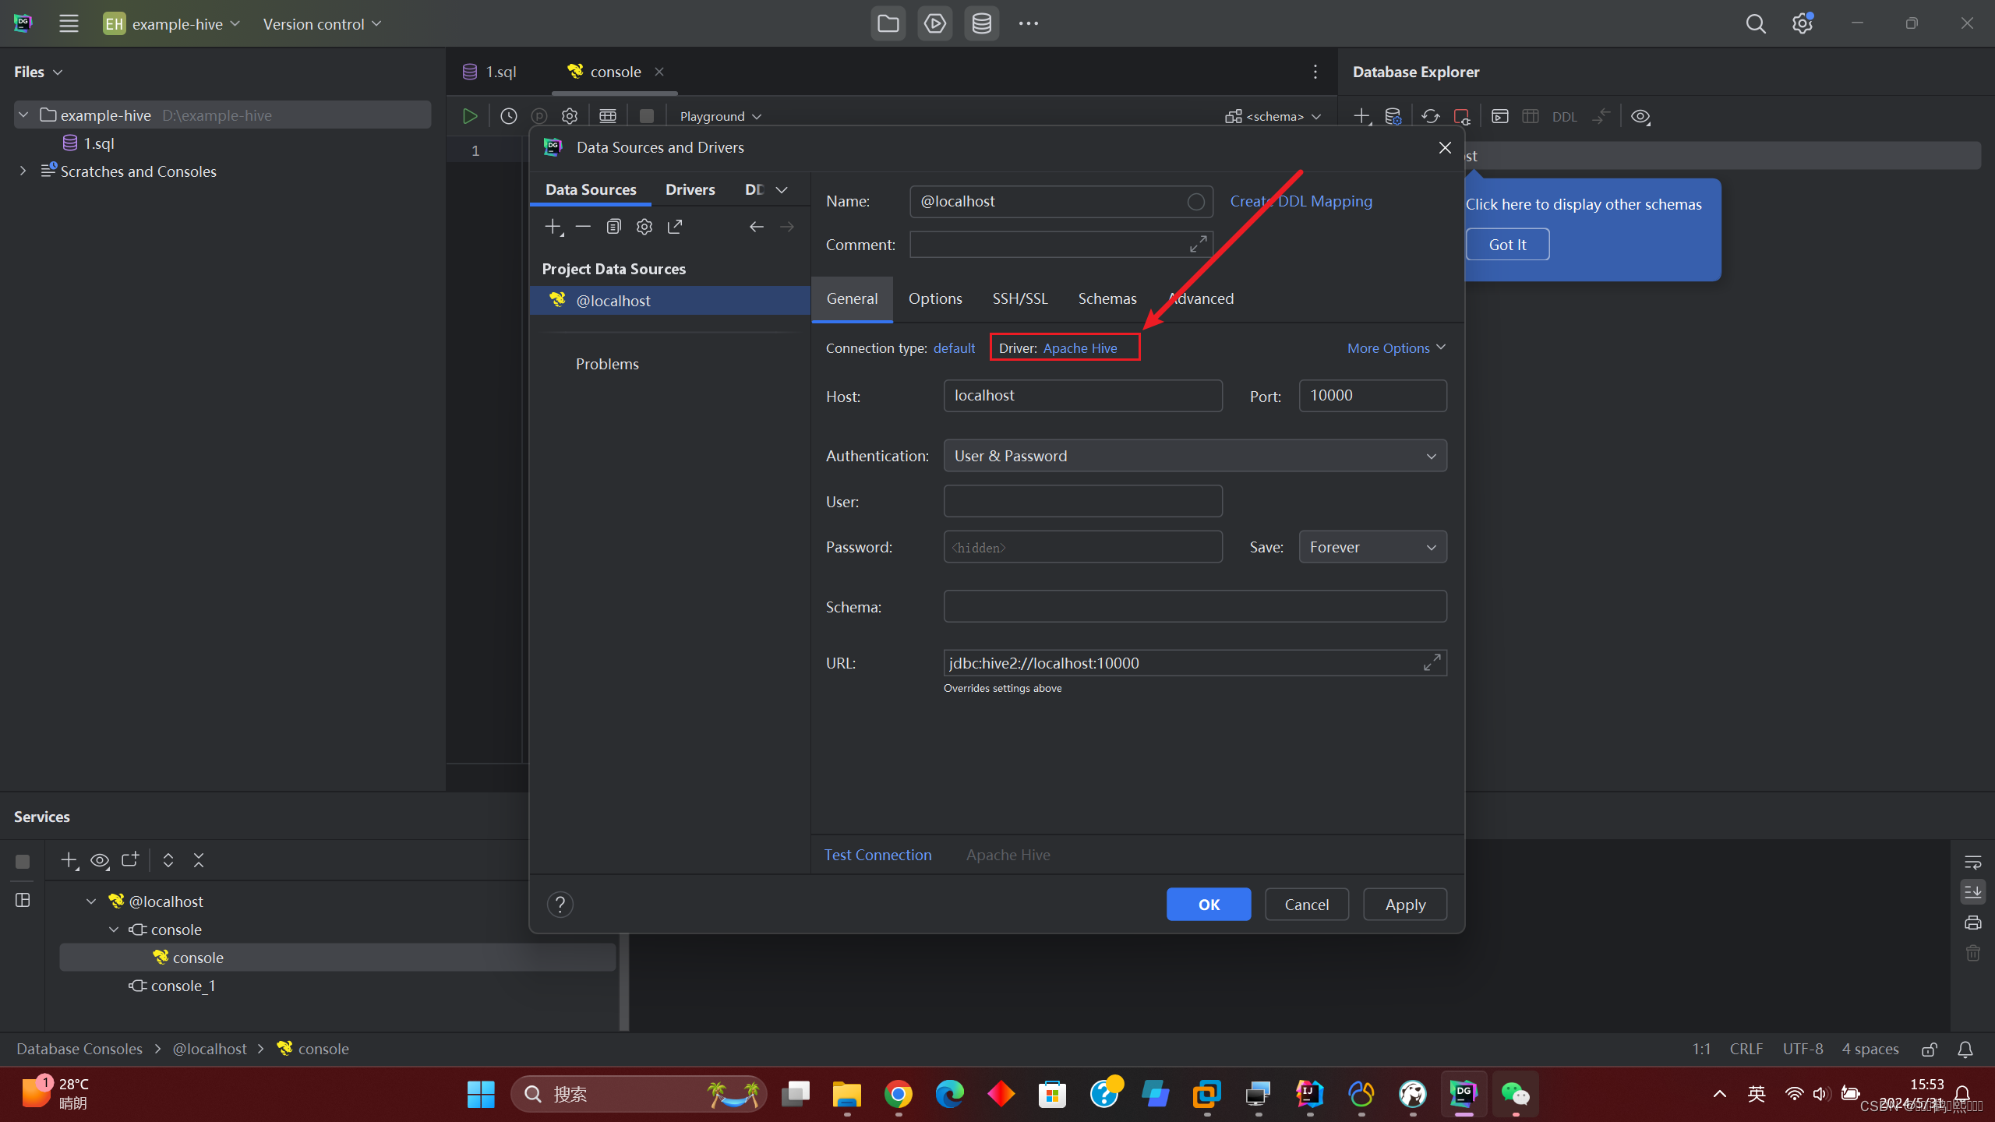
Task: Open the Authentication dropdown
Action: tap(1195, 456)
